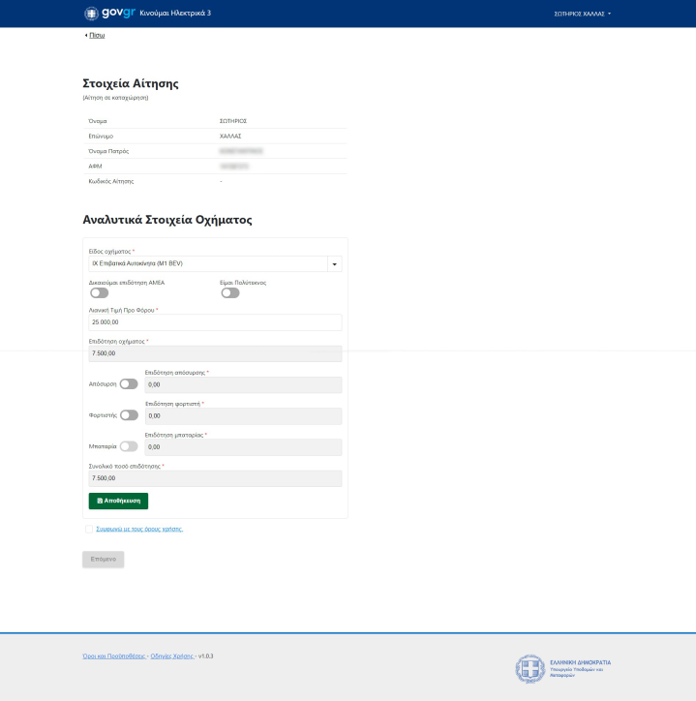Click the vehicle type dropdown arrow
The height and width of the screenshot is (701, 696).
335,263
